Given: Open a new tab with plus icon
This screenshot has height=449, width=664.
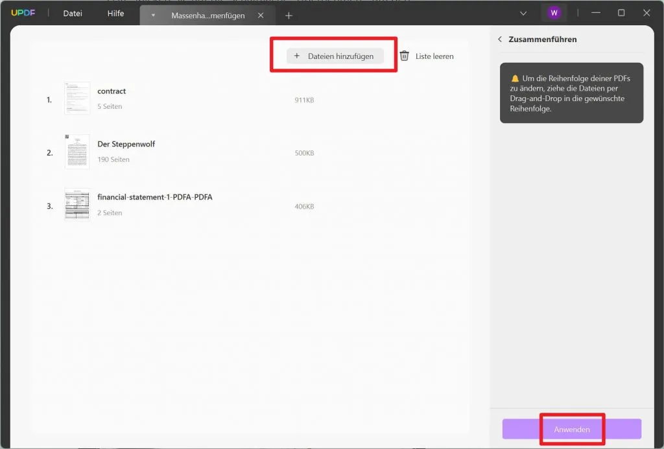Looking at the screenshot, I should click(289, 16).
